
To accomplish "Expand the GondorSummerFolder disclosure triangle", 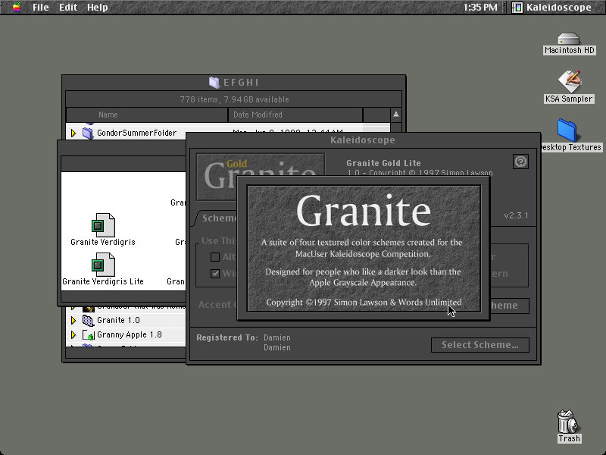I will tap(73, 133).
